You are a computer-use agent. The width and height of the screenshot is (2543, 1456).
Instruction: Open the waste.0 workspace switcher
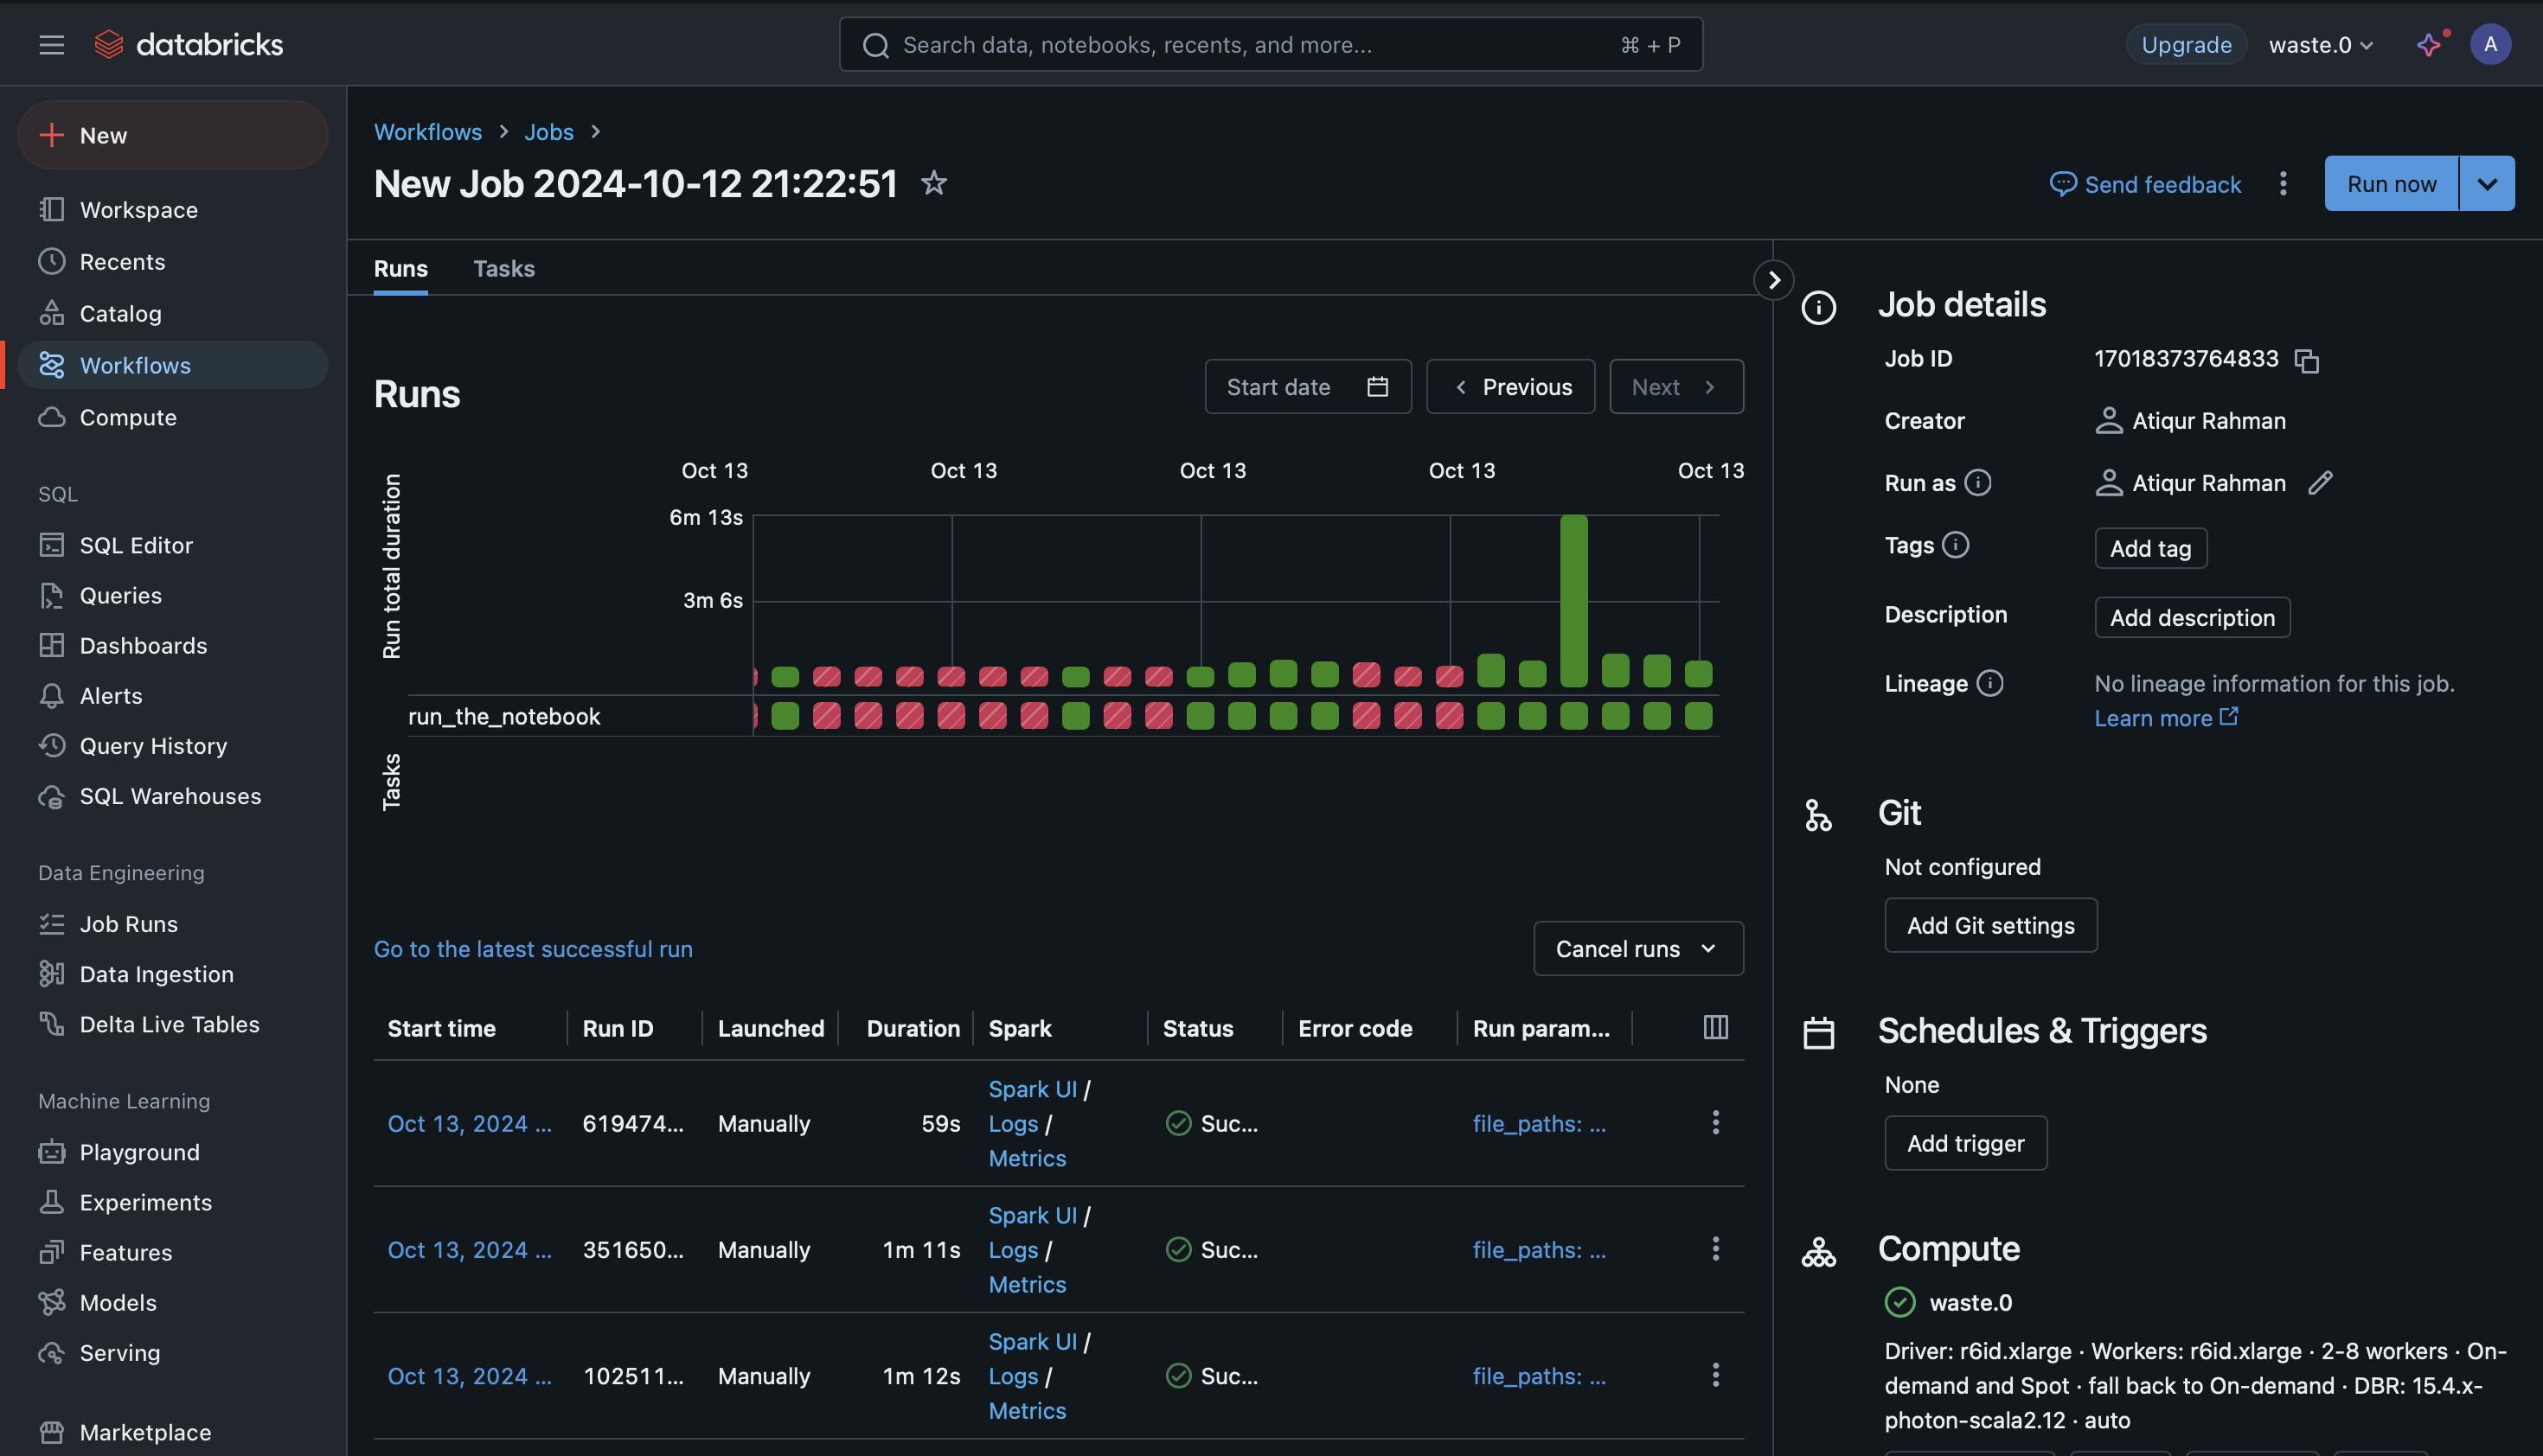point(2321,44)
